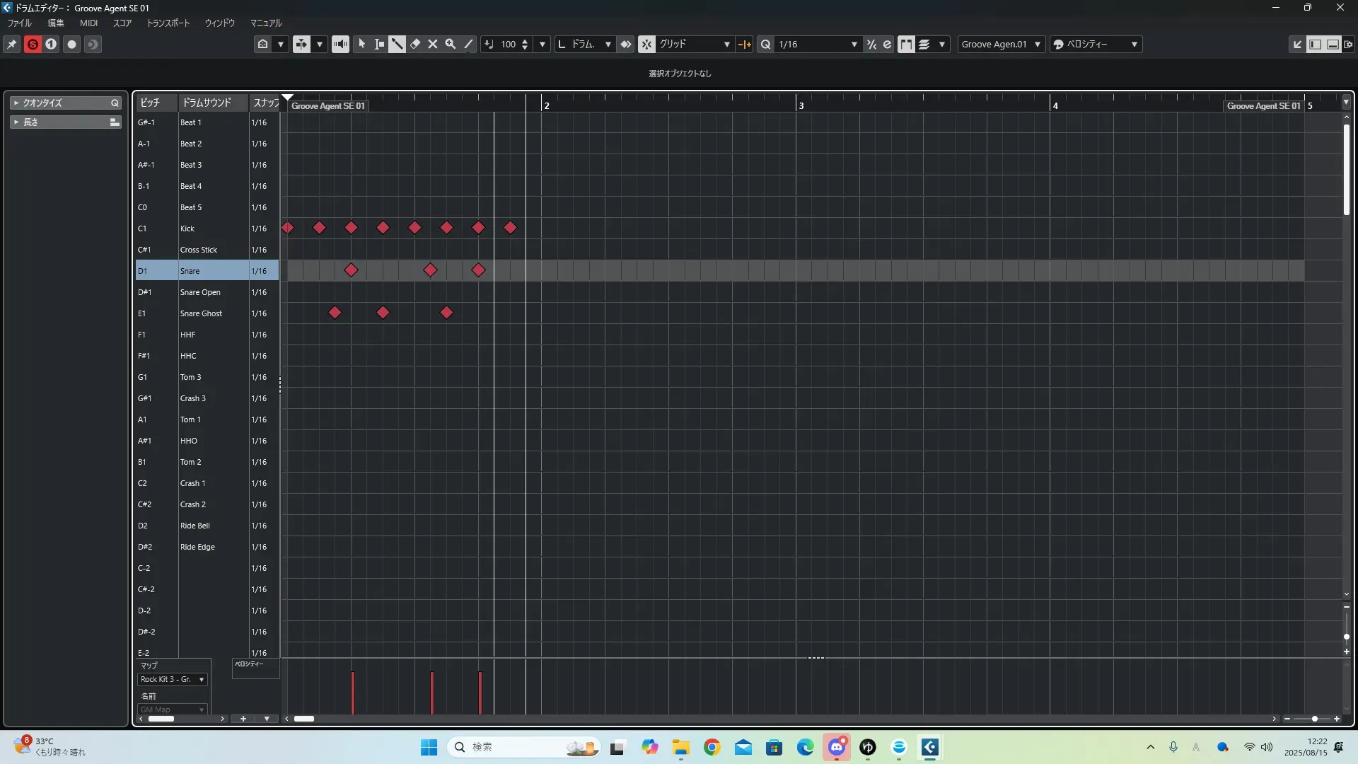Toggle the Snap on/off button

coord(646,44)
